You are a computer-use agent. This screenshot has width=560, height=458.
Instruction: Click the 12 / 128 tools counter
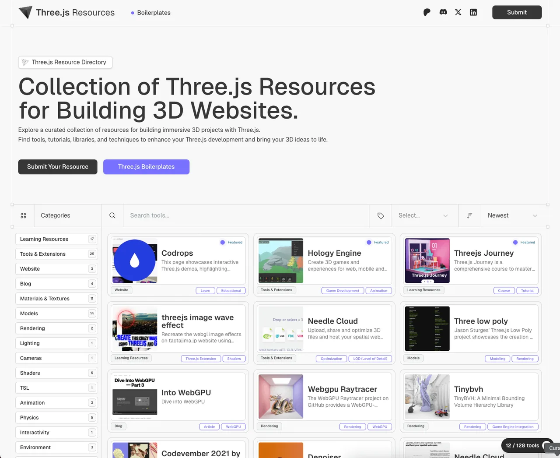(x=522, y=446)
